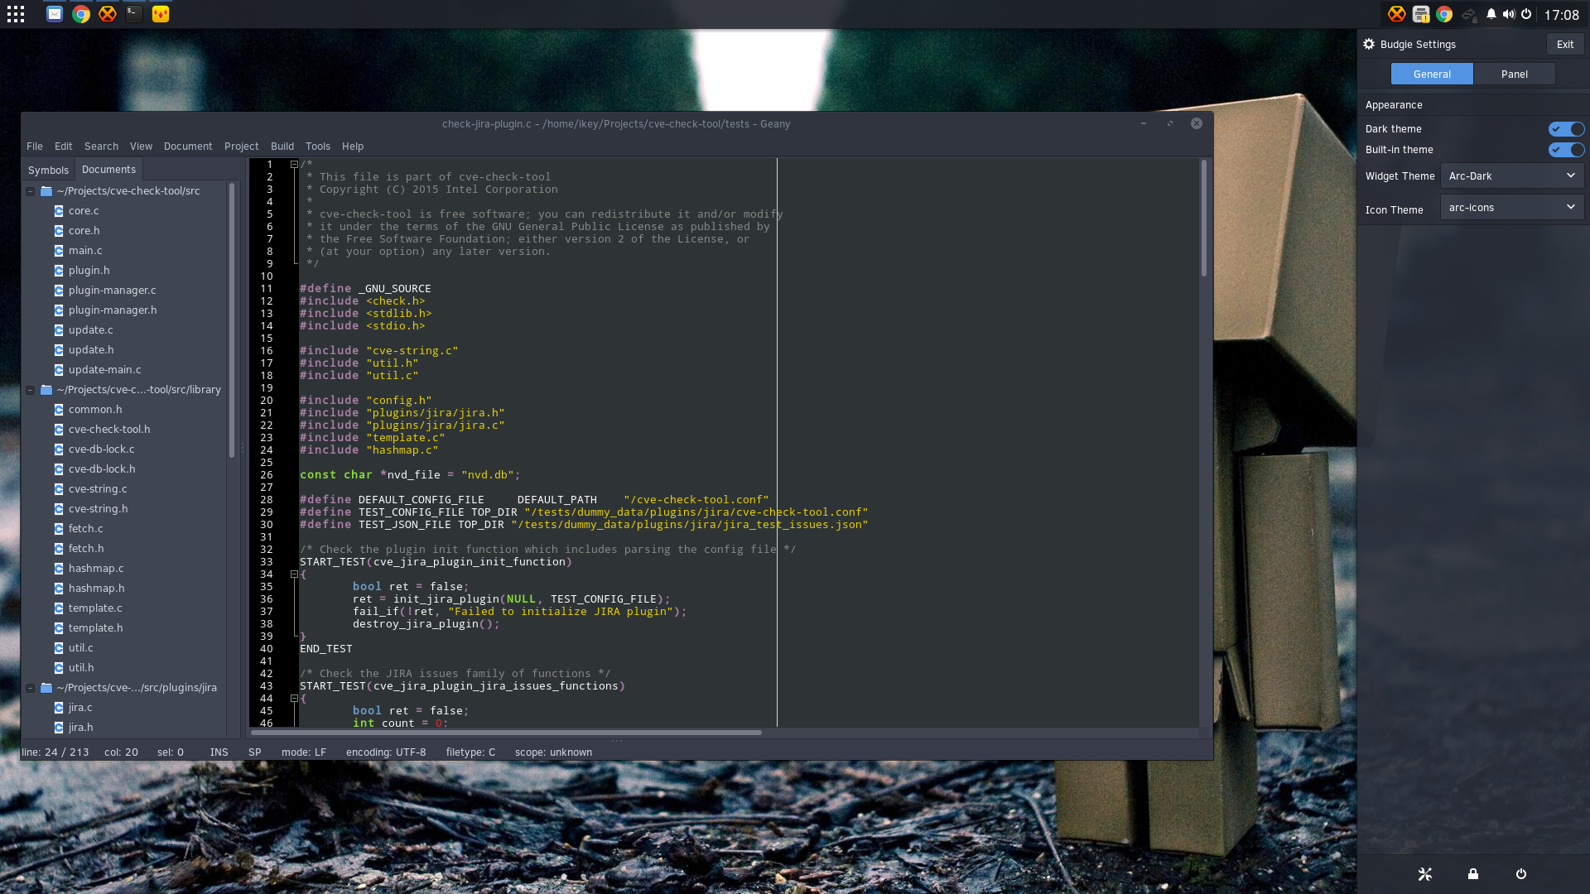Select fetch.h in the document tree
The image size is (1590, 894).
pyautogui.click(x=86, y=549)
